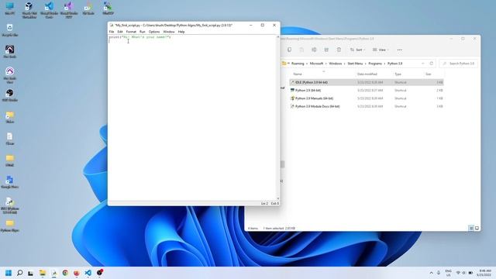
Task: Go to Programs folder in the breadcrumb
Action: [x=375, y=64]
